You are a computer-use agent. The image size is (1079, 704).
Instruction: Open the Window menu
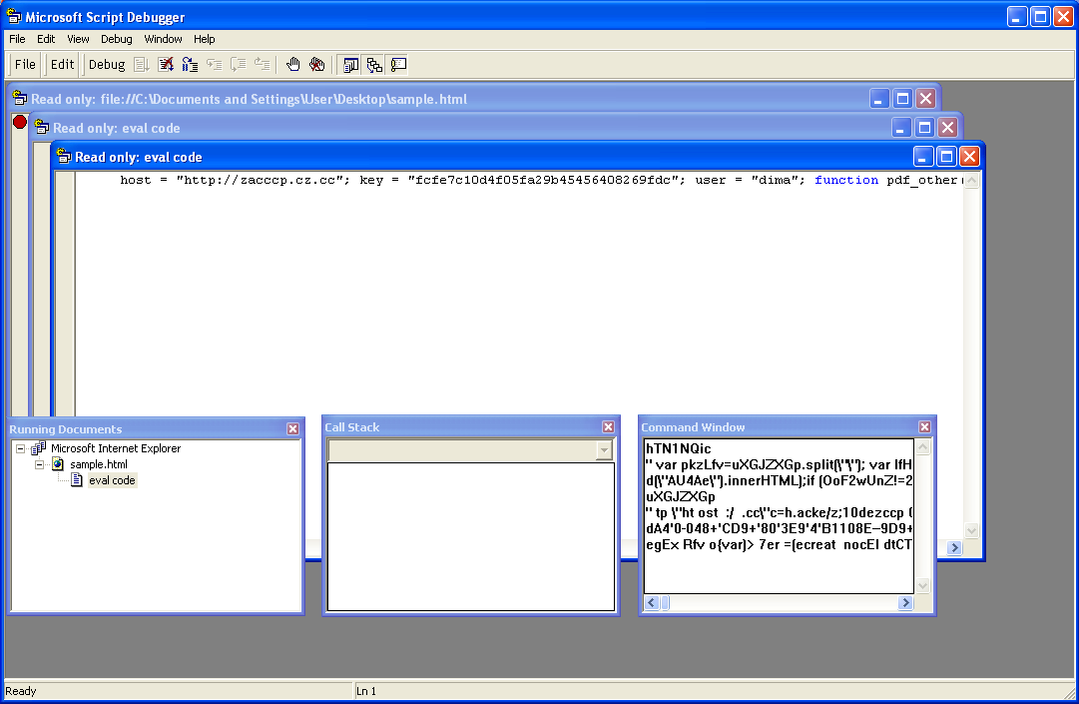coord(163,39)
